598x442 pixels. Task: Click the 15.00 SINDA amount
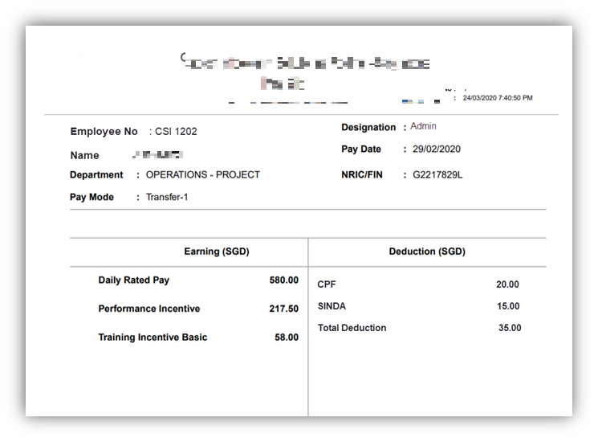coord(508,306)
